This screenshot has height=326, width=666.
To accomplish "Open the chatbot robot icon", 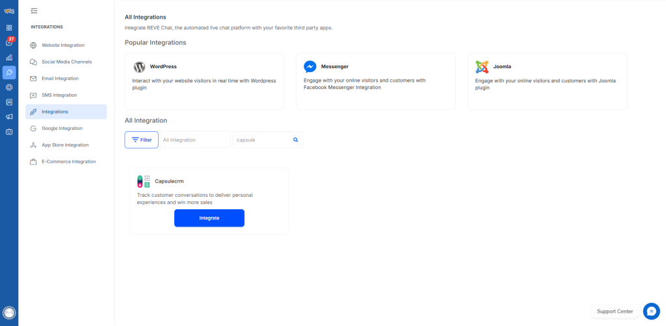I will pos(9,132).
